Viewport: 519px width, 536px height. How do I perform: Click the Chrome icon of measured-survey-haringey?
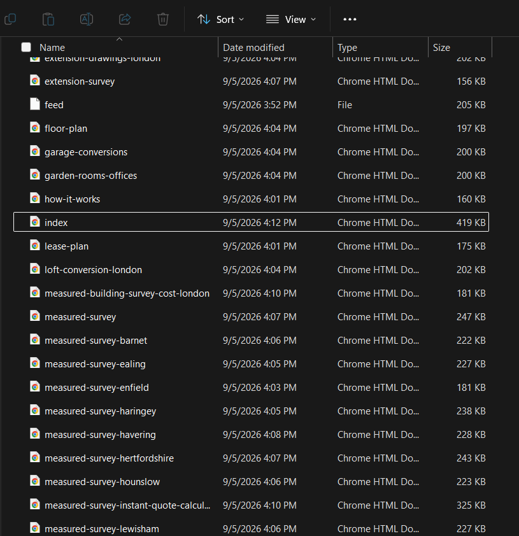pos(34,411)
